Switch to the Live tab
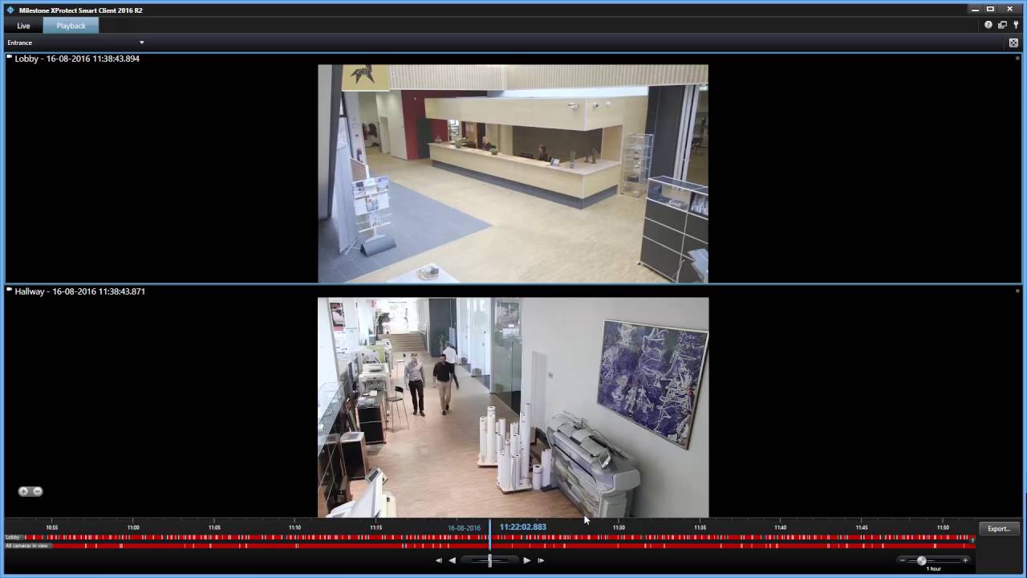This screenshot has width=1027, height=578. click(23, 26)
